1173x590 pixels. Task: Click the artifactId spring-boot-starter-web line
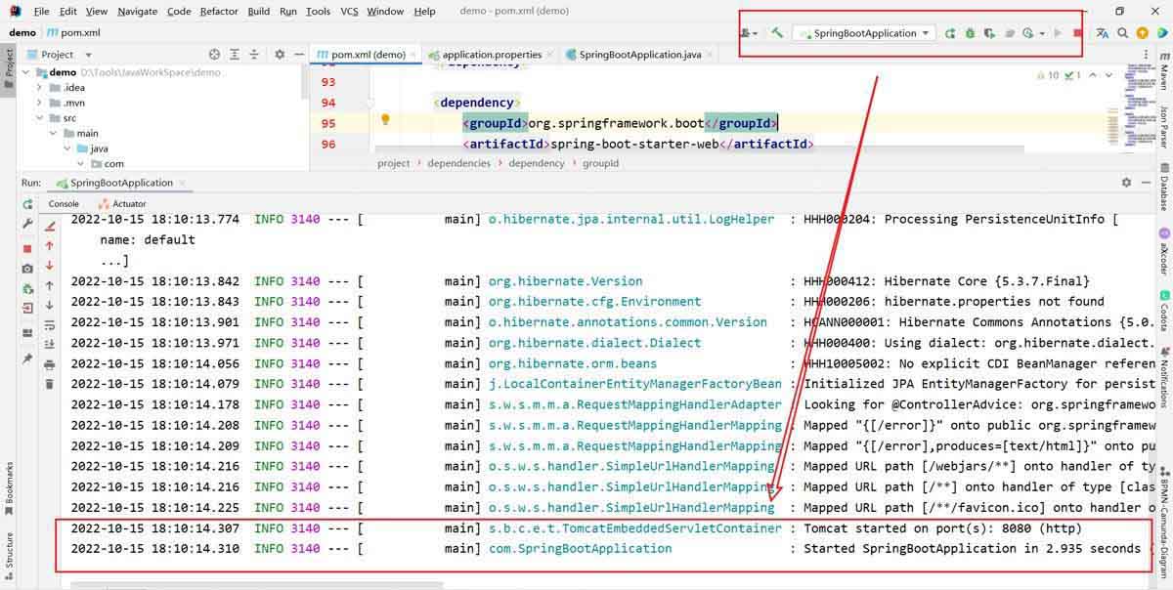tap(638, 144)
